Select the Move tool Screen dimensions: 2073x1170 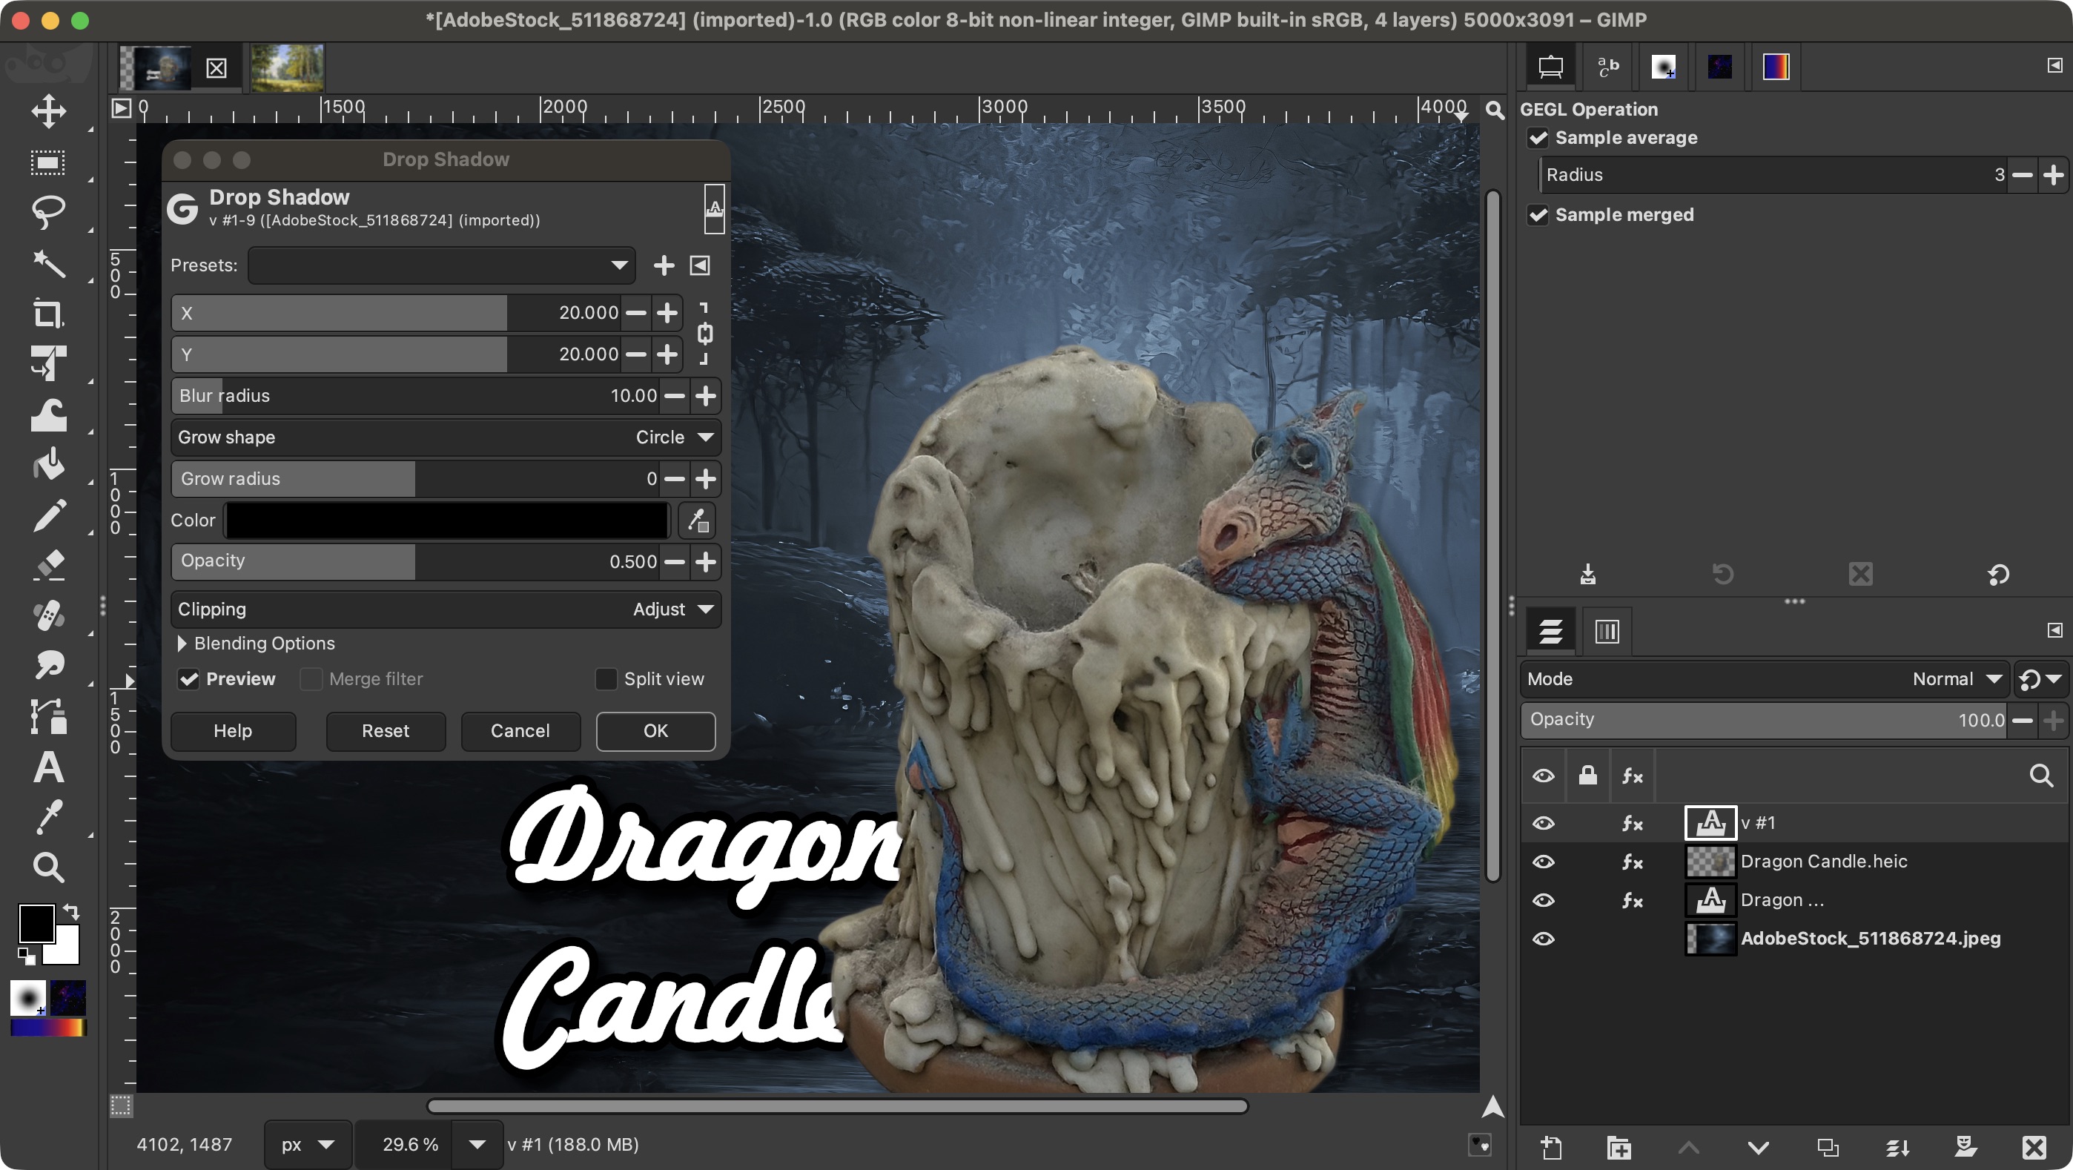tap(48, 111)
